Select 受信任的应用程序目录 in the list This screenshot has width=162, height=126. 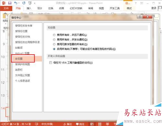27,42
